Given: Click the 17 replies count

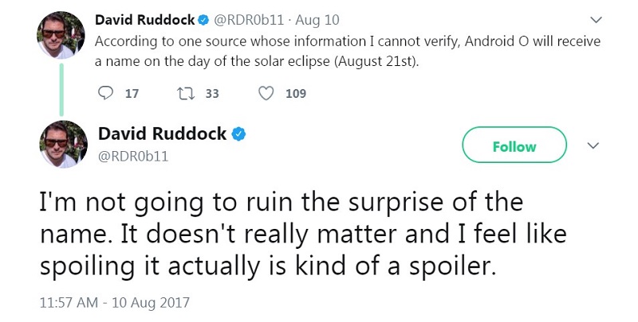Looking at the screenshot, I should tap(132, 94).
